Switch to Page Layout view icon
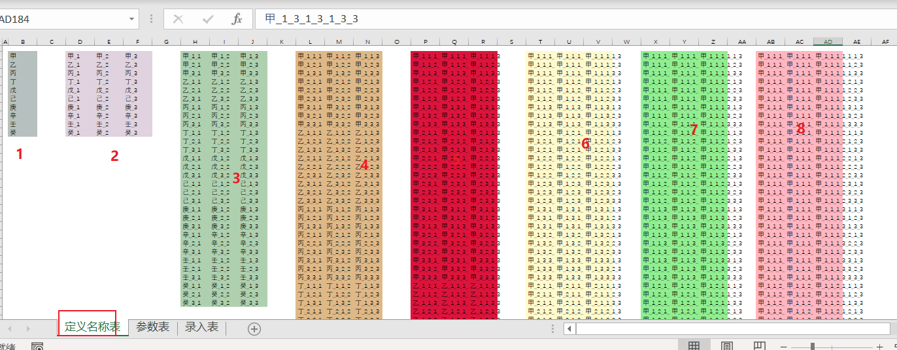897x350 pixels. tap(727, 346)
